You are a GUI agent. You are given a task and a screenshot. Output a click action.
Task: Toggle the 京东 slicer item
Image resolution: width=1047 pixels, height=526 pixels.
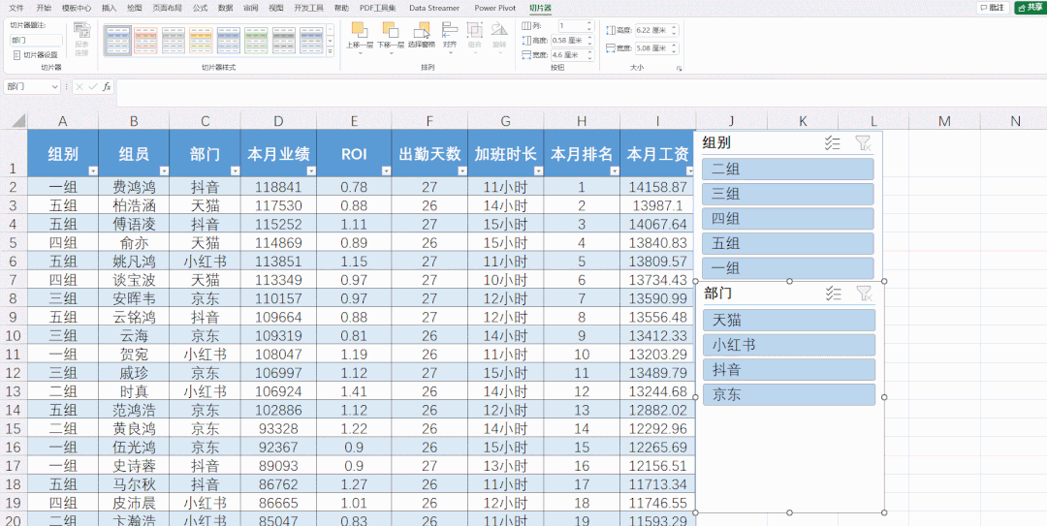click(x=788, y=394)
